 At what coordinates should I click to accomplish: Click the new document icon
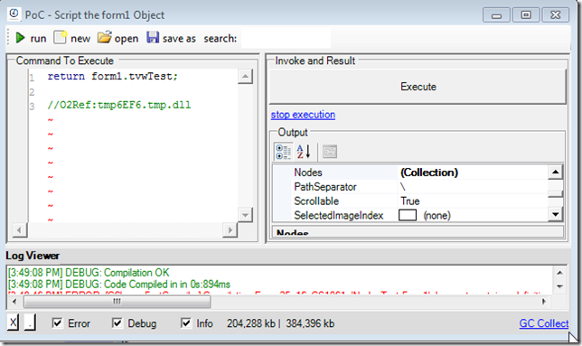pos(61,37)
